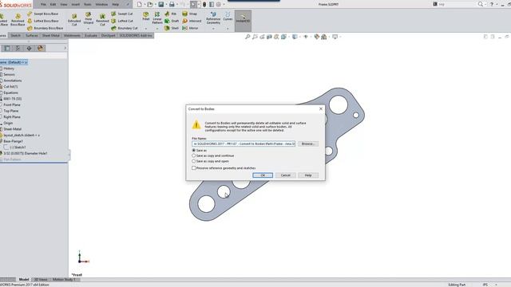
Task: Select the Mirror tool
Action: point(190,28)
